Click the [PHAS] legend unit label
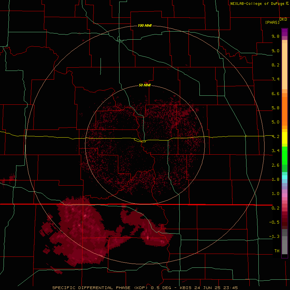 point(272,23)
